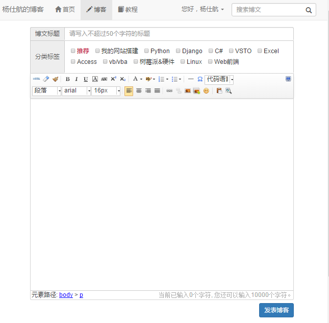This screenshot has height=323, width=329.
Task: Select the Excel tag checkbox
Action: click(x=260, y=51)
